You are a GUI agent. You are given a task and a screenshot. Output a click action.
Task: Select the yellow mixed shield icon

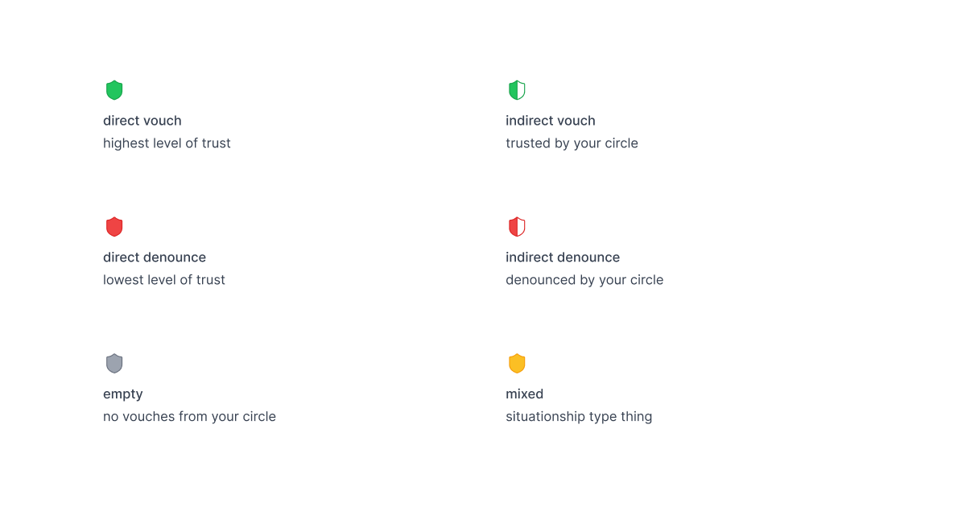pos(517,364)
